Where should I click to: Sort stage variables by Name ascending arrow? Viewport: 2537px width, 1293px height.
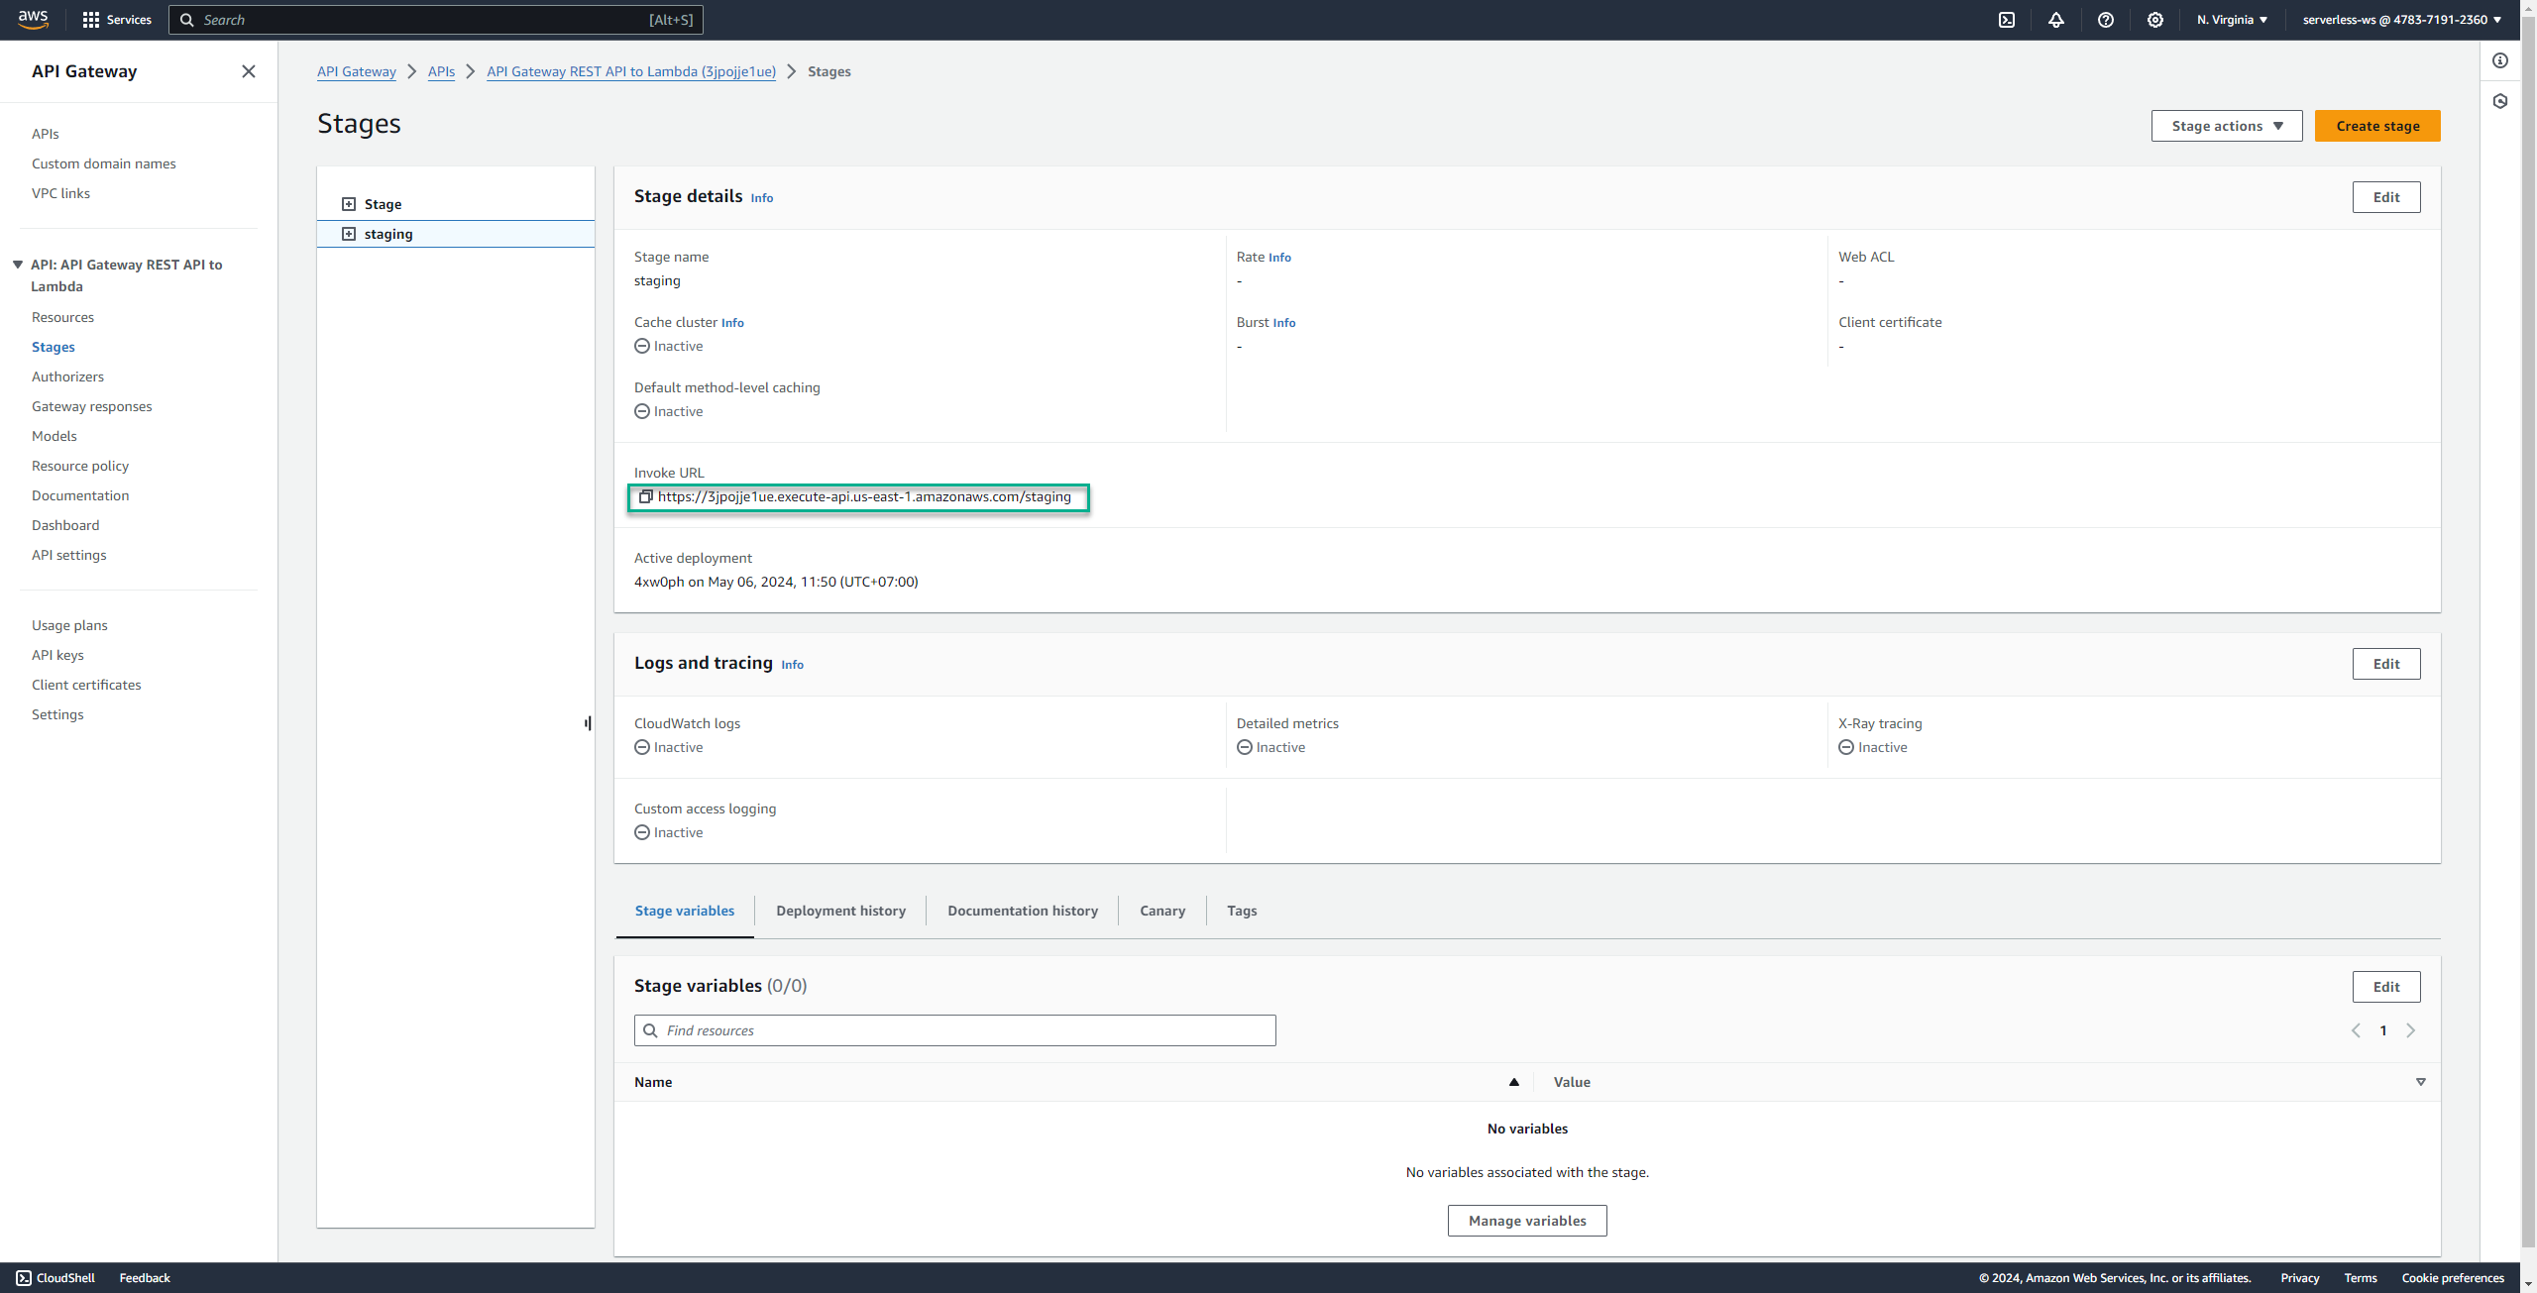tap(1514, 1082)
